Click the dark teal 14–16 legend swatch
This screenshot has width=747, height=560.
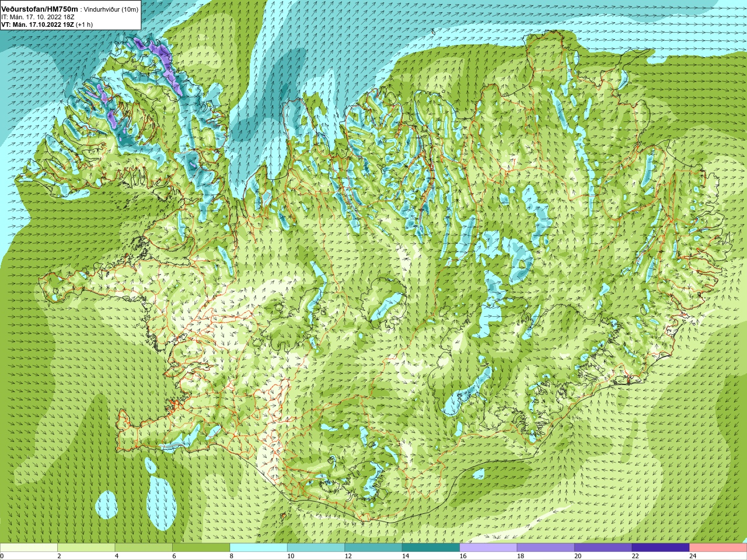tap(431, 548)
